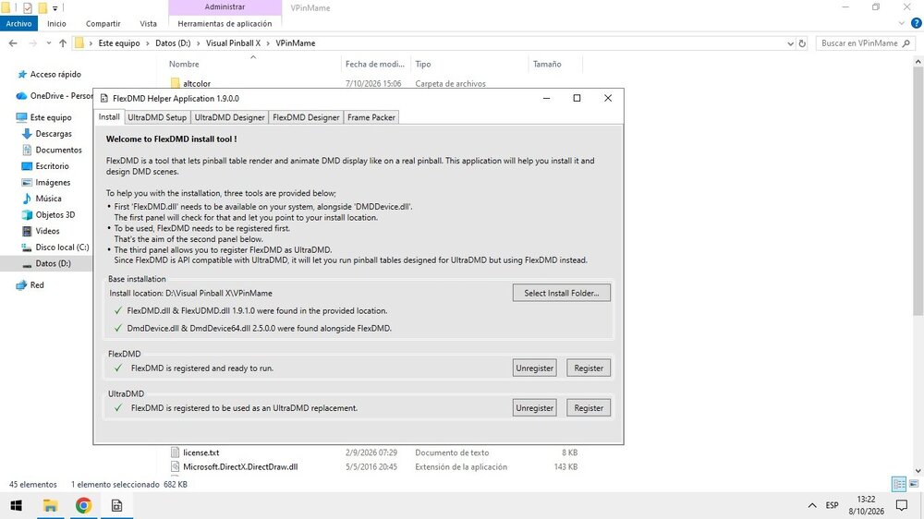Click the search box Buscar en VPinMame
The image size is (924, 519).
(859, 43)
